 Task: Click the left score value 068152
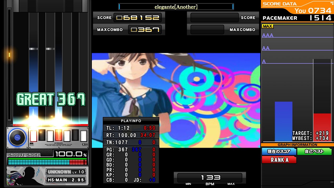pyautogui.click(x=138, y=18)
